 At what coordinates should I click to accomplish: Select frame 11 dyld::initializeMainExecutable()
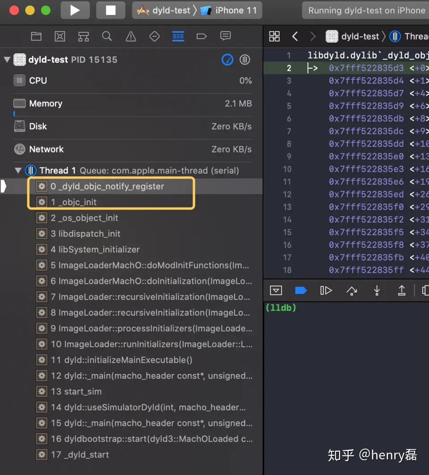121,360
